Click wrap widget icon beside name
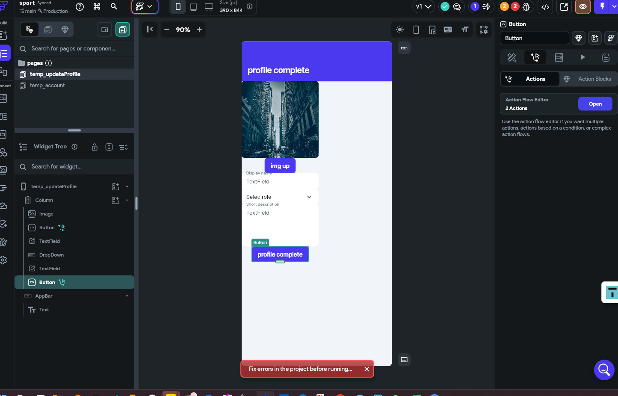618x396 pixels. (x=595, y=38)
